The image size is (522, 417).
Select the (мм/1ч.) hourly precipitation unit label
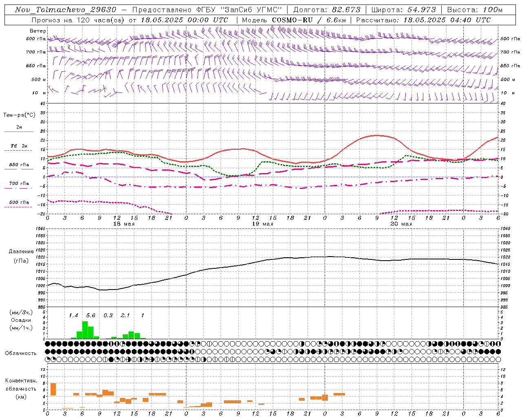pos(20,328)
